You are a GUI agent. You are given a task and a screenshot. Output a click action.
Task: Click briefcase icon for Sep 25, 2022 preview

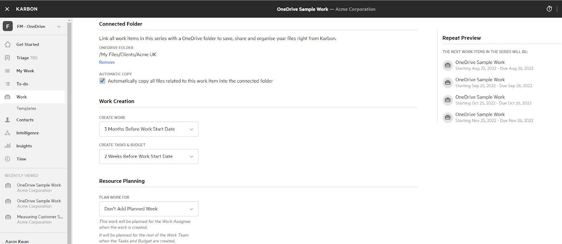pyautogui.click(x=447, y=83)
